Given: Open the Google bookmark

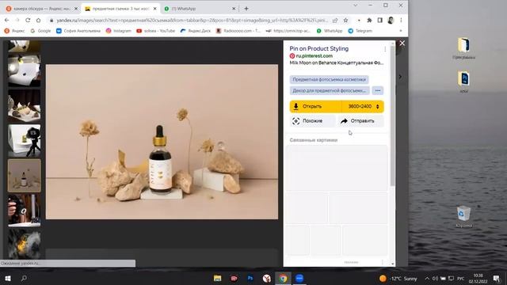Looking at the screenshot, I should [40, 31].
